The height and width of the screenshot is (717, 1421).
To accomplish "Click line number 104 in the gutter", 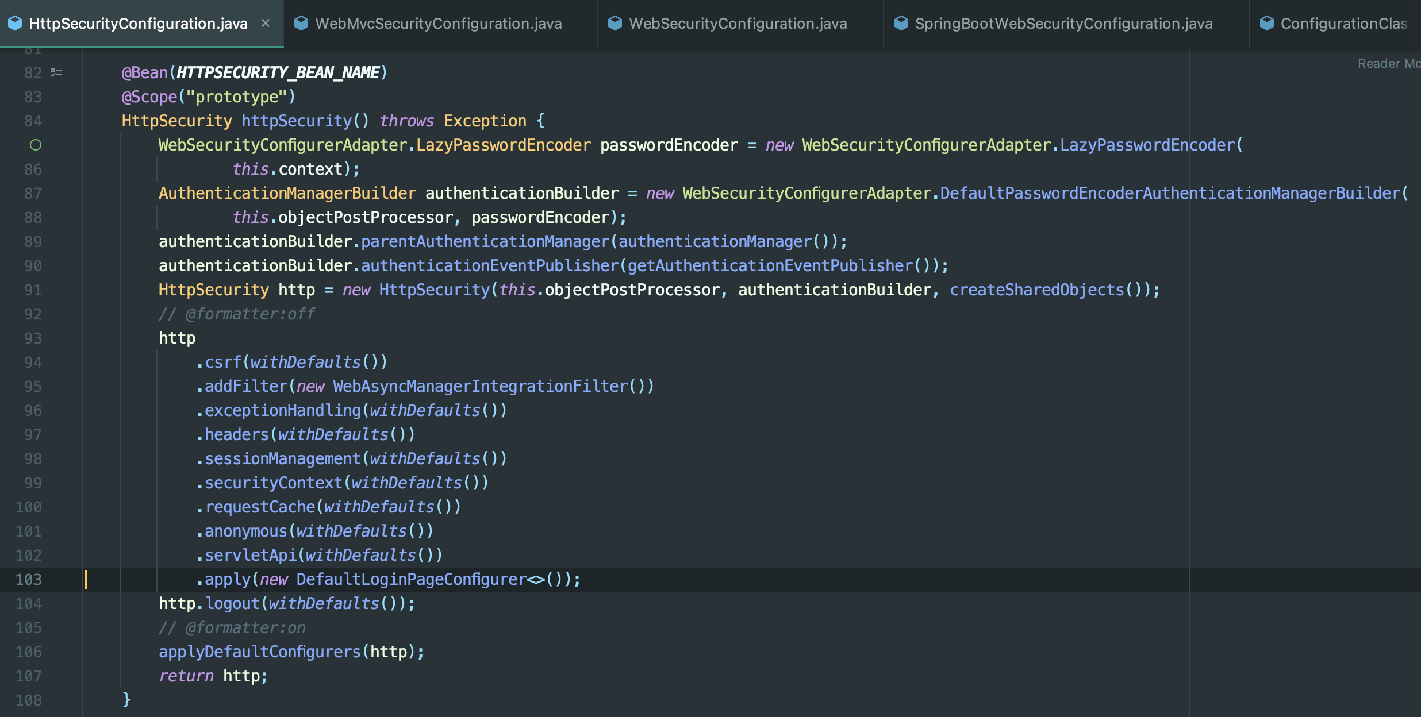I will pyautogui.click(x=29, y=604).
